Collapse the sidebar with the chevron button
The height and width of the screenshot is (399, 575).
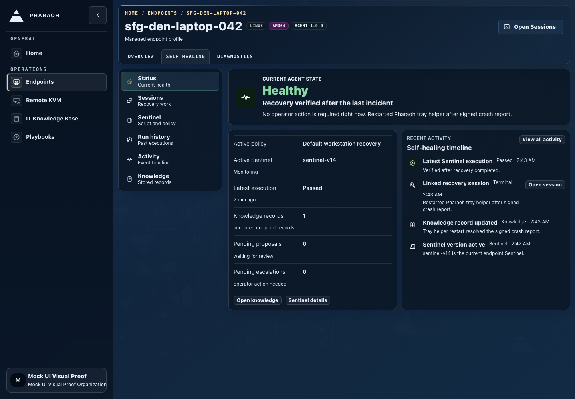point(98,15)
